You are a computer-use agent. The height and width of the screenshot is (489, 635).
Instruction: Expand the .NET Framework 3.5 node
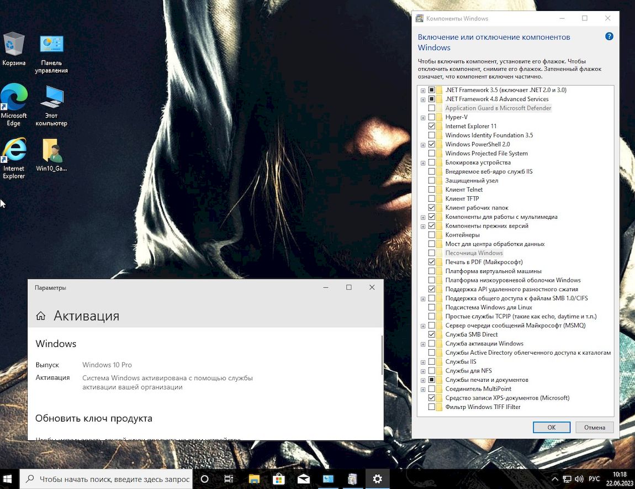click(423, 90)
